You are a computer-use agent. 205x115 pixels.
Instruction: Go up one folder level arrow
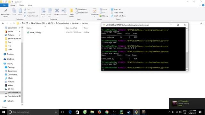(x=14, y=23)
